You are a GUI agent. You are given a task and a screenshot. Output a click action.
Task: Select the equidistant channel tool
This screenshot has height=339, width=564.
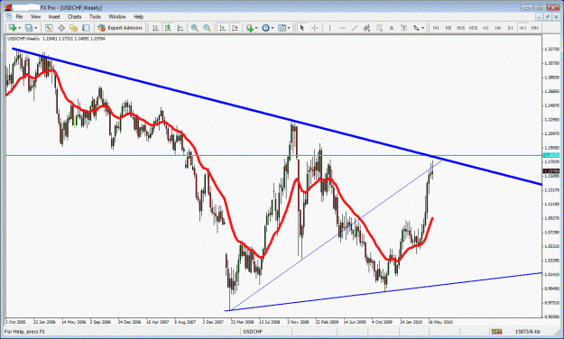pos(366,28)
